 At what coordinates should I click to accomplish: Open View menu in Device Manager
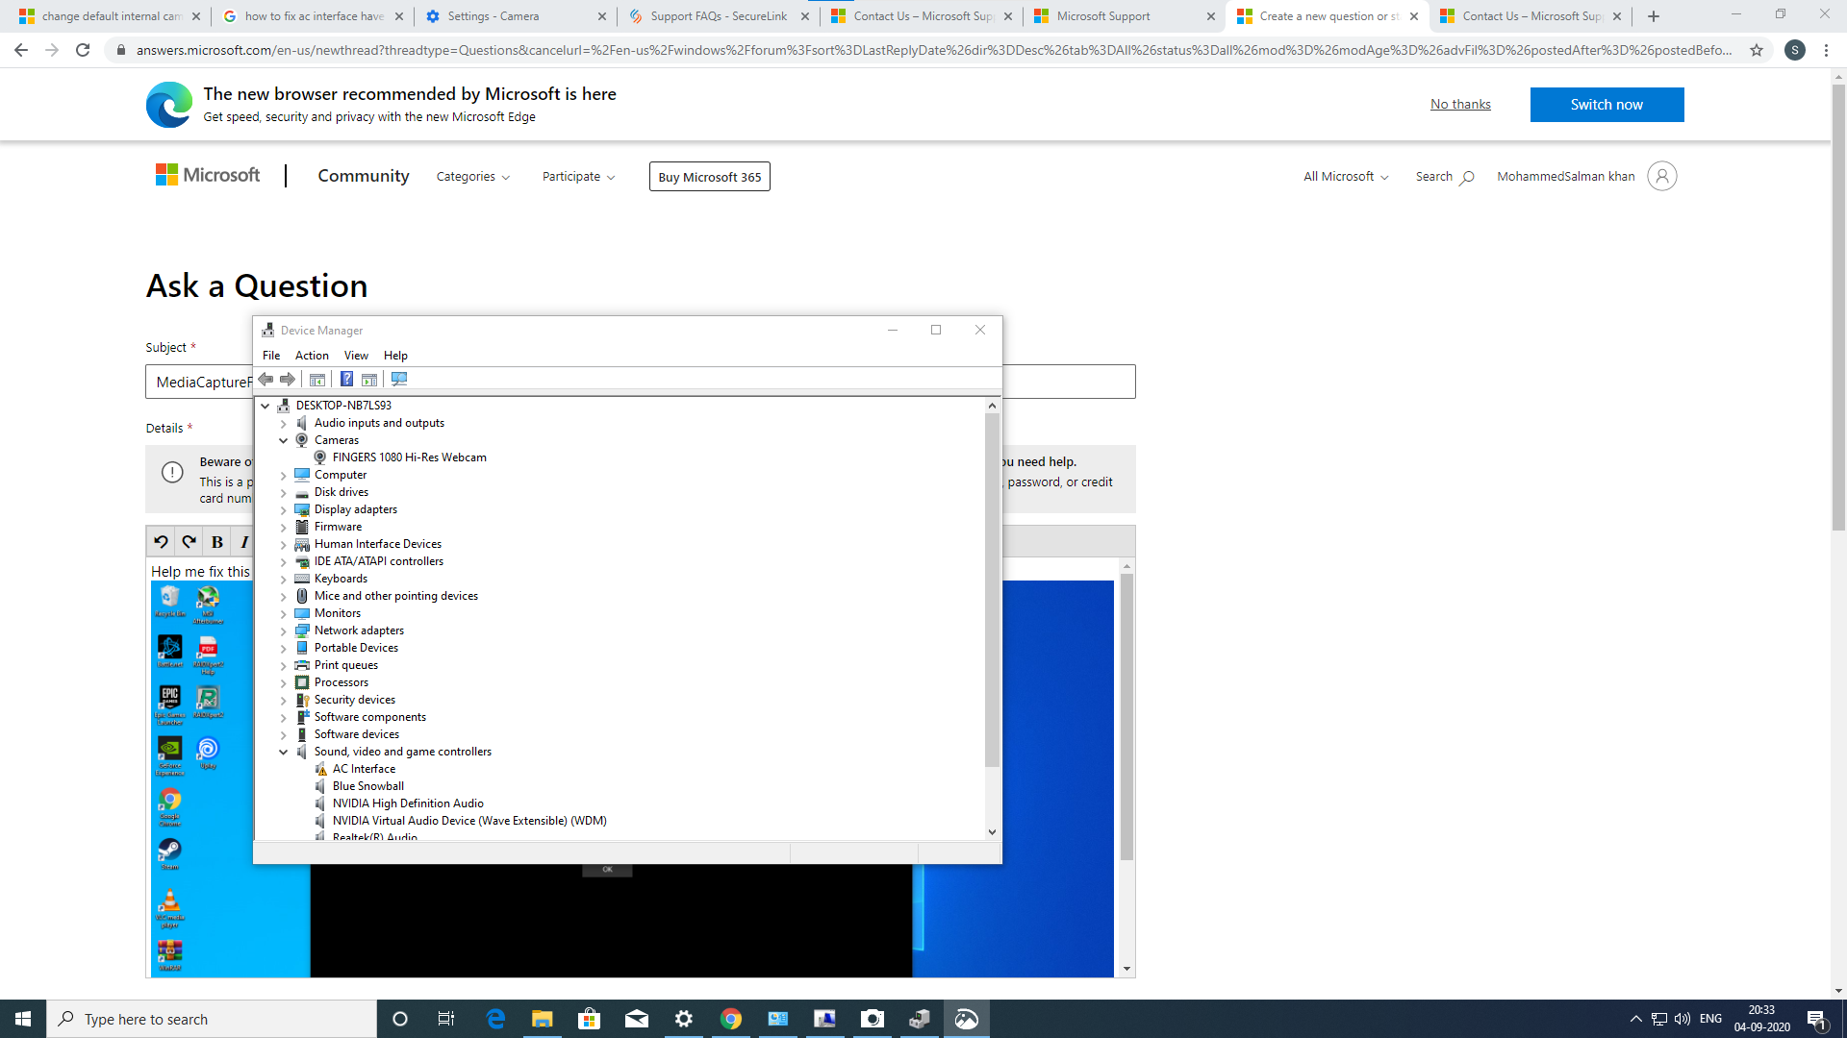coord(356,356)
